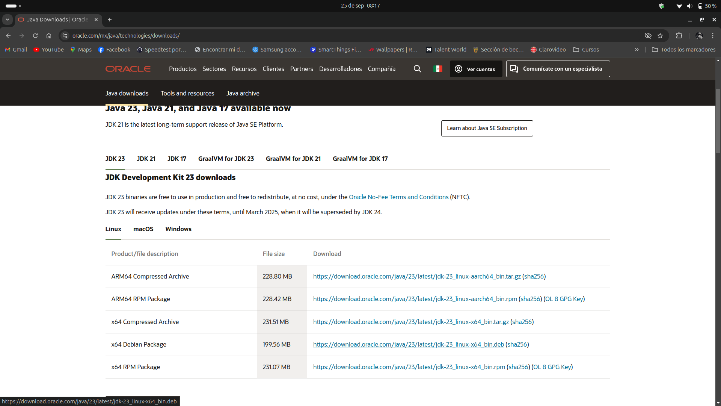
Task: Open the Oracle site search magnifier
Action: pos(417,69)
